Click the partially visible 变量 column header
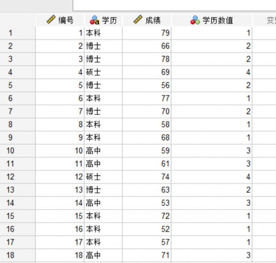Image resolution: width=276 pixels, height=263 pixels. pyautogui.click(x=265, y=20)
